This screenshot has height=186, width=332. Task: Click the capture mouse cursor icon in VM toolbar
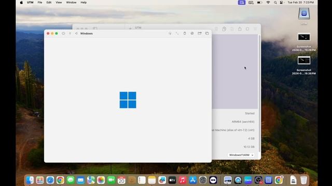coord(170,34)
